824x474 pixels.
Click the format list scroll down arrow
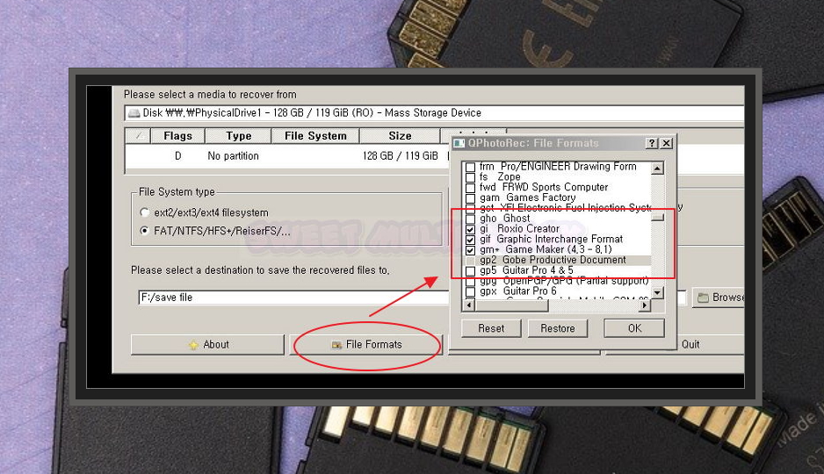pos(657,292)
